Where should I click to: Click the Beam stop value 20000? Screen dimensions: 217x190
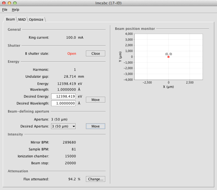click(70, 163)
